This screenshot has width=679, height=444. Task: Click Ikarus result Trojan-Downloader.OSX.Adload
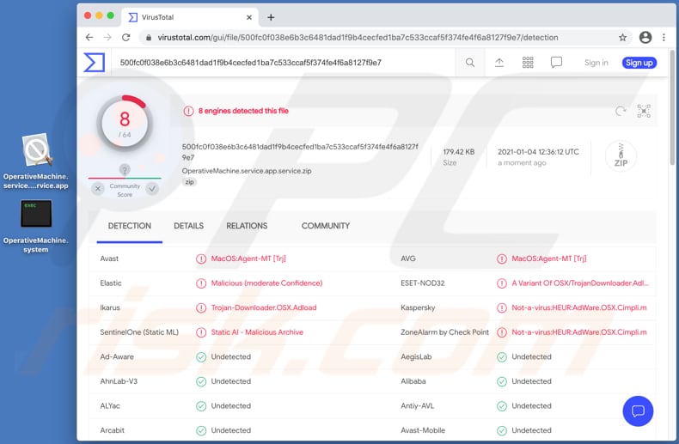[x=264, y=308]
